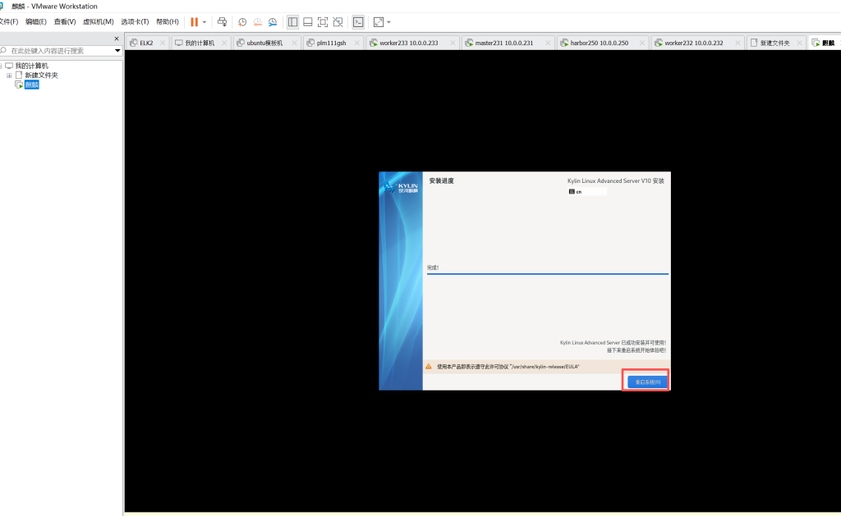Viewport: 841px width, 516px height.
Task: Click the Unity mode toolbar icon
Action: tap(338, 22)
